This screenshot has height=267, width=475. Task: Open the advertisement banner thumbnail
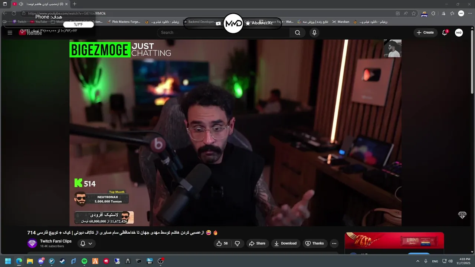pyautogui.click(x=394, y=240)
